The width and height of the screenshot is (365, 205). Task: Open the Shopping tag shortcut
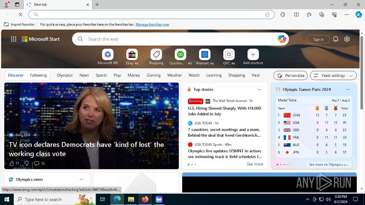(x=156, y=57)
